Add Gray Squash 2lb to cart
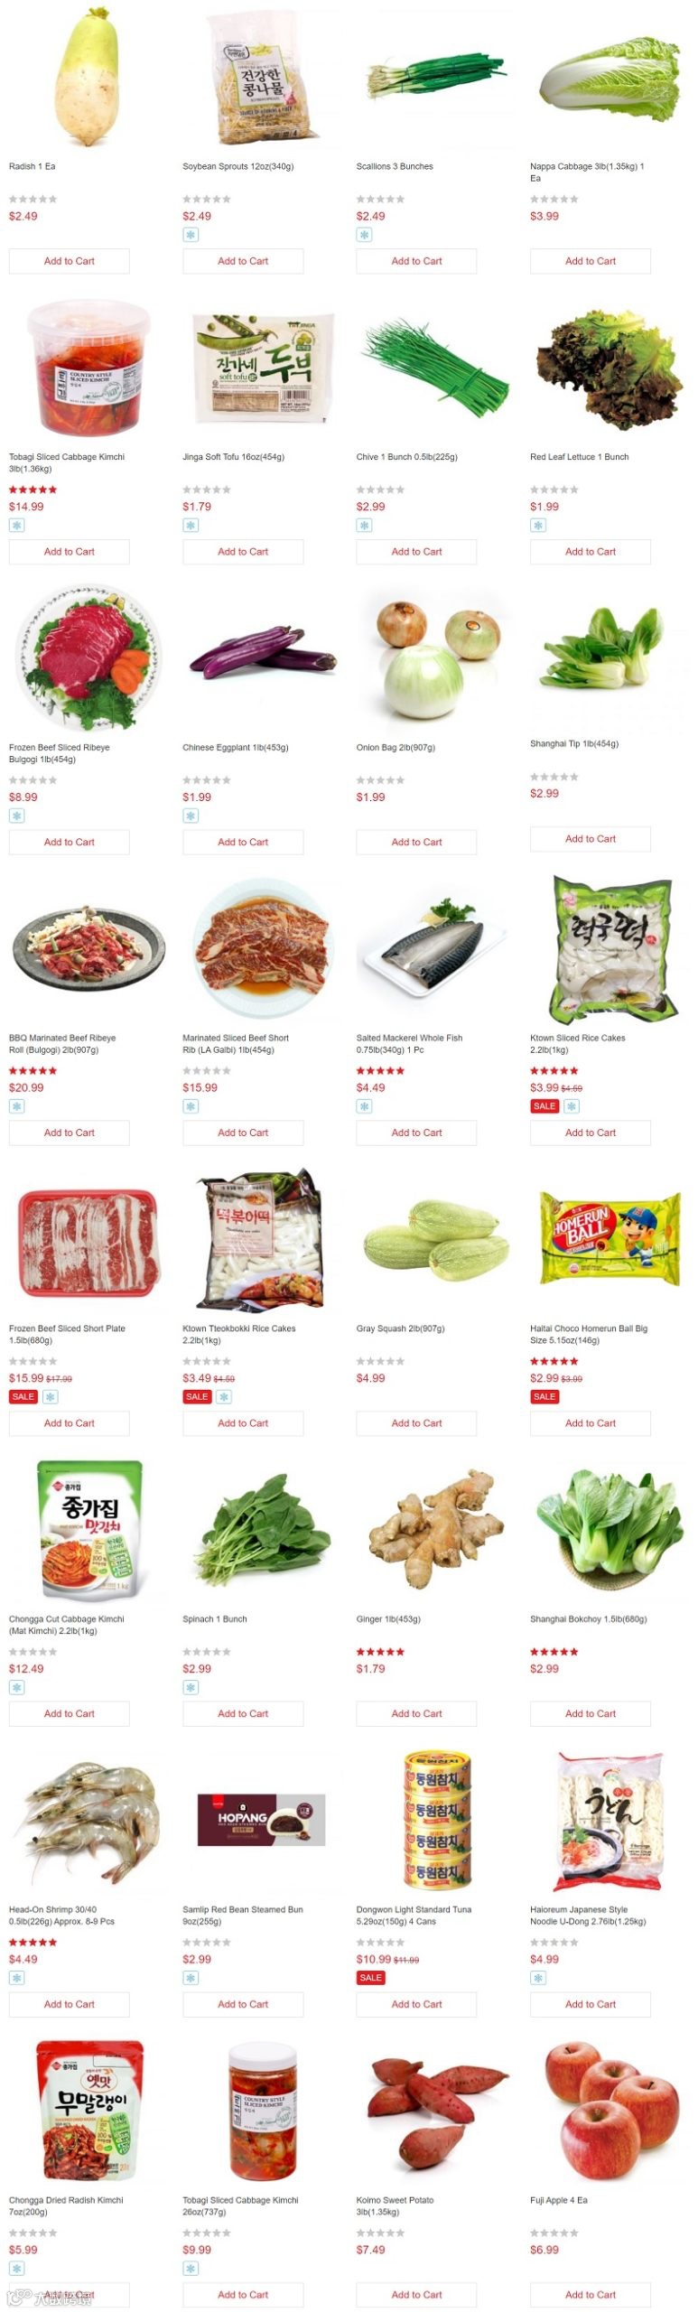The width and height of the screenshot is (698, 2312). point(416,1423)
